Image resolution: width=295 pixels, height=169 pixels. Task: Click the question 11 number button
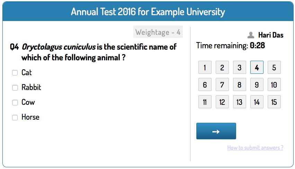coord(205,102)
